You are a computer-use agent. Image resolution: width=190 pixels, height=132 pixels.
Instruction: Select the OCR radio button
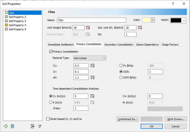[121, 72]
